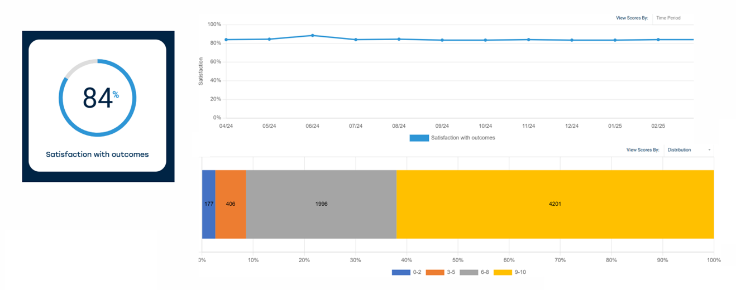Click the orange bar segment labeled 406

point(231,204)
